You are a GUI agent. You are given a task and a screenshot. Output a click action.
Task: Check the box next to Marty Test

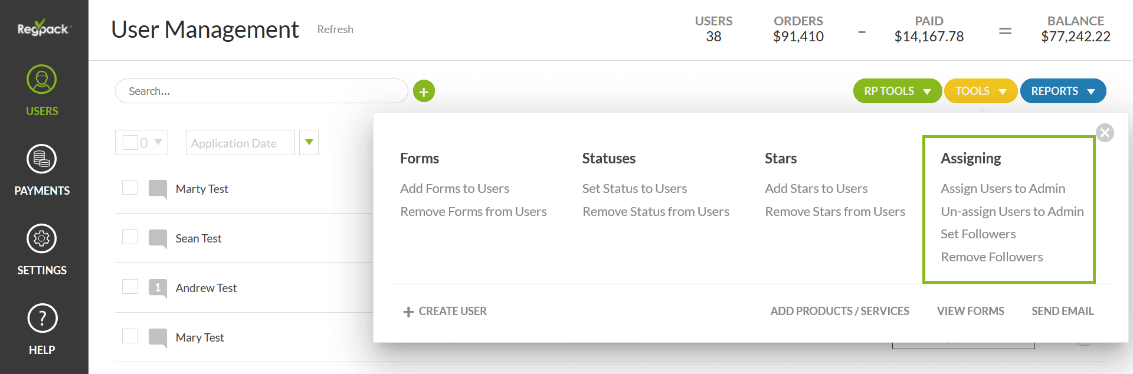coord(130,188)
